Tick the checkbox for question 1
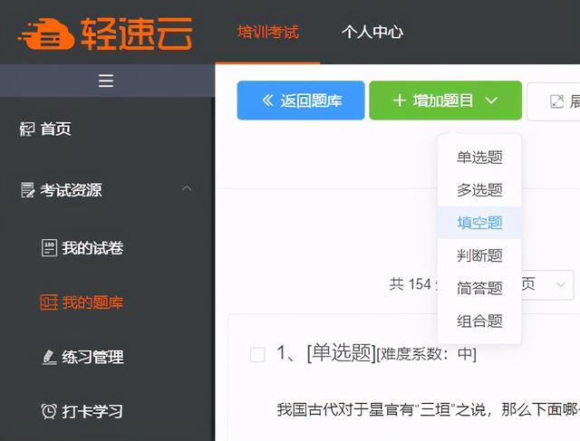 (257, 355)
